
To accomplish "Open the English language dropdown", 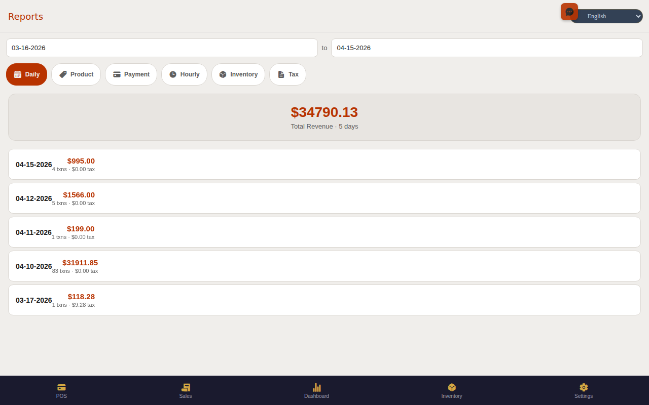I will click(606, 16).
